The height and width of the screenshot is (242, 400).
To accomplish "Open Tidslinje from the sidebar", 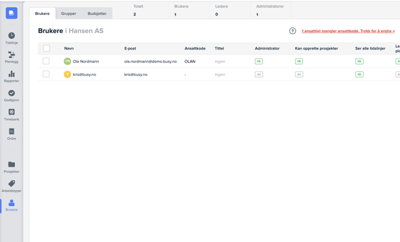I will coord(11,38).
